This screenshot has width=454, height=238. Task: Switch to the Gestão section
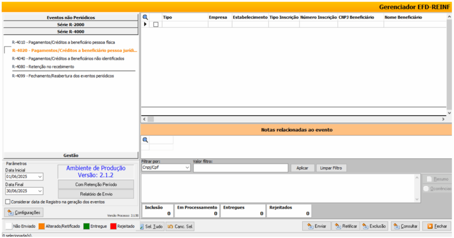pos(70,155)
